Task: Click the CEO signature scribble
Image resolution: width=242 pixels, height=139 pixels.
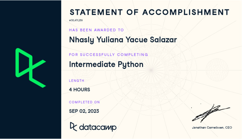Action: coord(211,113)
